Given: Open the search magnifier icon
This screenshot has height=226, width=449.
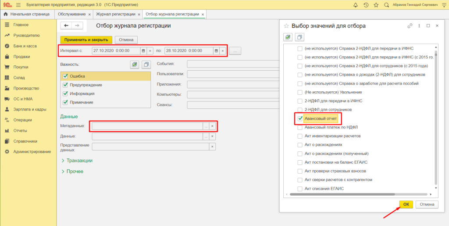Looking at the screenshot, I should 386,5.
